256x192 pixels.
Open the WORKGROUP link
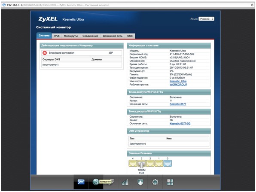point(178,85)
